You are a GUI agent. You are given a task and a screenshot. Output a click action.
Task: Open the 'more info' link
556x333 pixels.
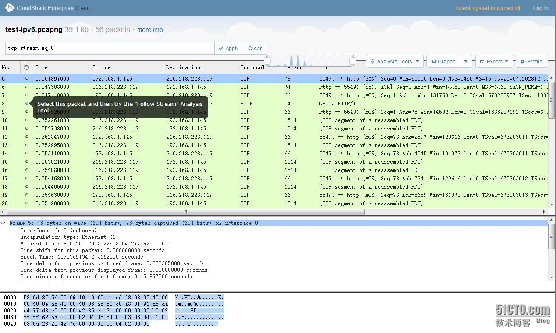150,30
